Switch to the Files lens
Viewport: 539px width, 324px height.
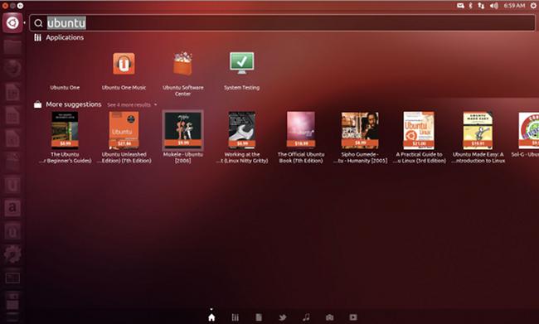[259, 317]
